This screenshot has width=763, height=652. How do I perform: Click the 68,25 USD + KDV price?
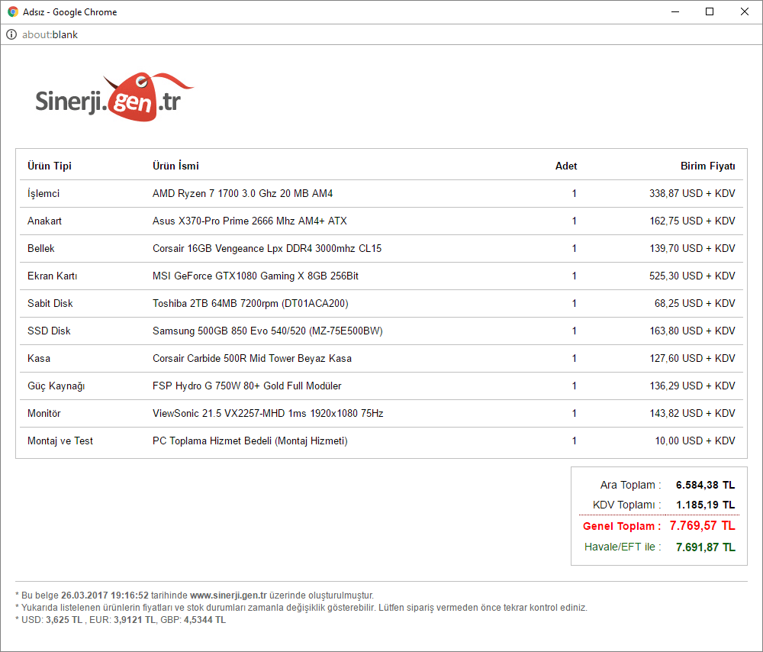point(694,303)
